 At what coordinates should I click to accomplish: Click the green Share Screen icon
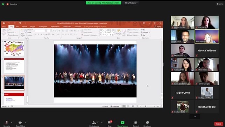tap(122, 122)
